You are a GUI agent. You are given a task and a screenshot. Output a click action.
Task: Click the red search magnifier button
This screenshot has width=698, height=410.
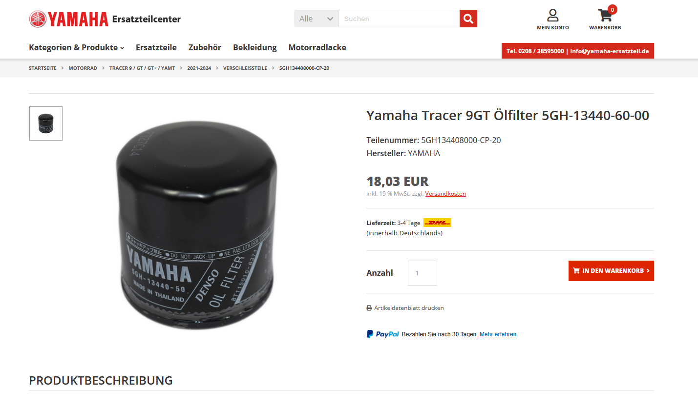click(468, 19)
